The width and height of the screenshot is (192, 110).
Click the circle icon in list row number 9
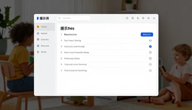point(150,64)
